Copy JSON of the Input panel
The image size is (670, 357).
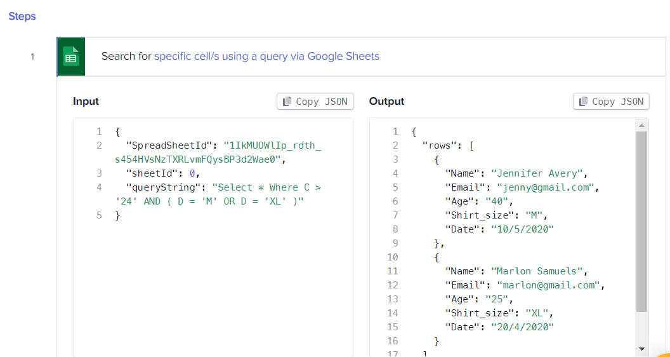(x=315, y=102)
